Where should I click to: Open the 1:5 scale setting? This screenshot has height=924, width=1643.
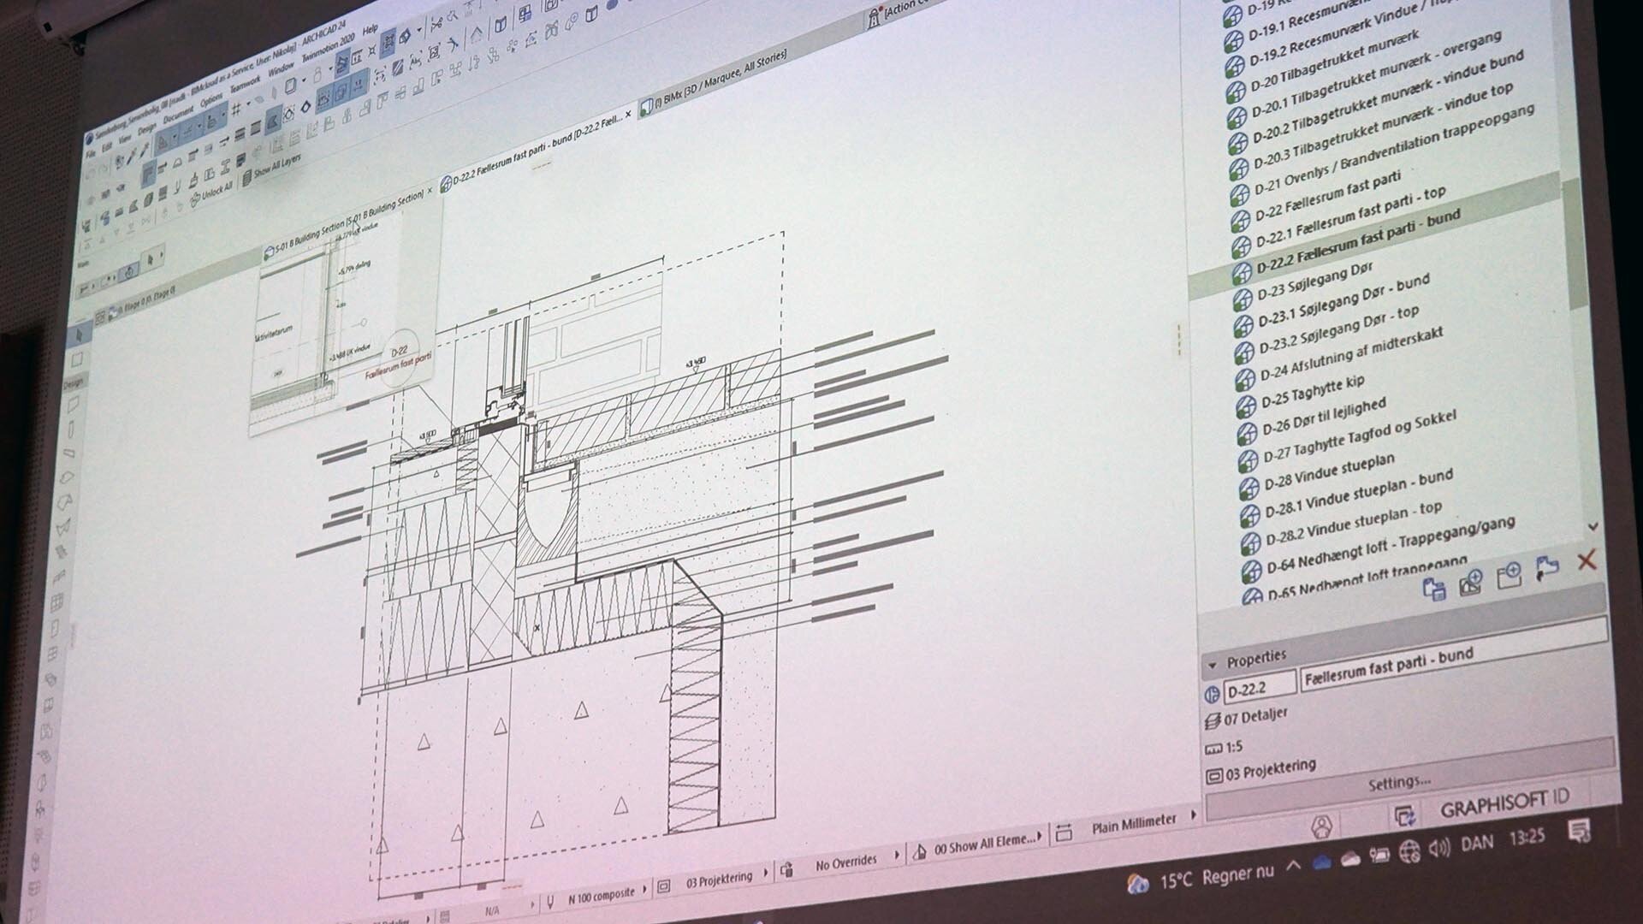coord(1225,747)
